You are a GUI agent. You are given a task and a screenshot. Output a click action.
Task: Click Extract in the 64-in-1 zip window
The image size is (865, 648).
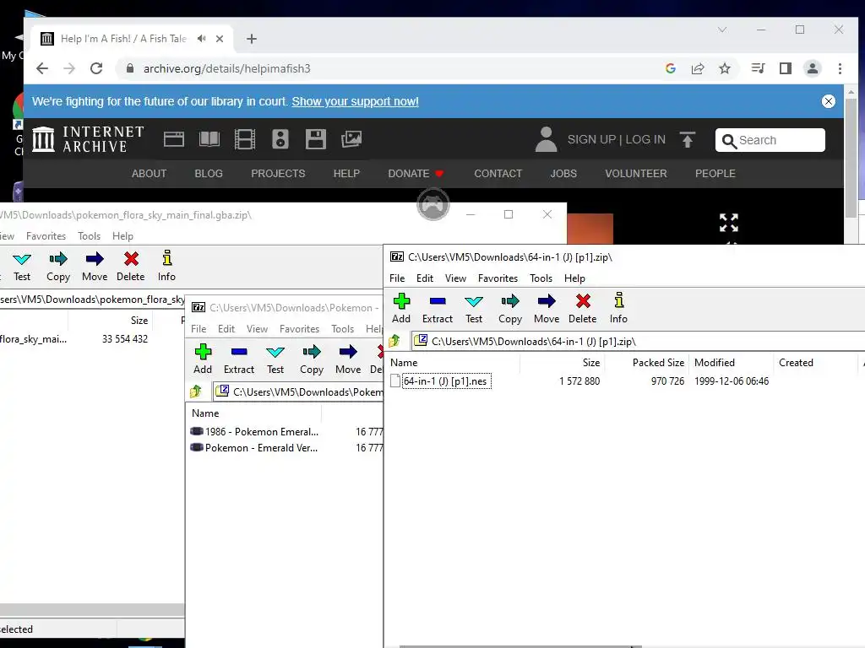pyautogui.click(x=438, y=308)
